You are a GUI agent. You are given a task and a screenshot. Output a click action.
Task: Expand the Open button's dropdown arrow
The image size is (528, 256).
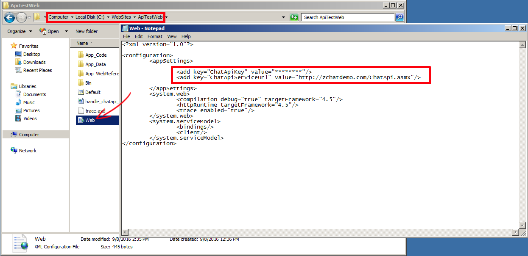point(66,31)
